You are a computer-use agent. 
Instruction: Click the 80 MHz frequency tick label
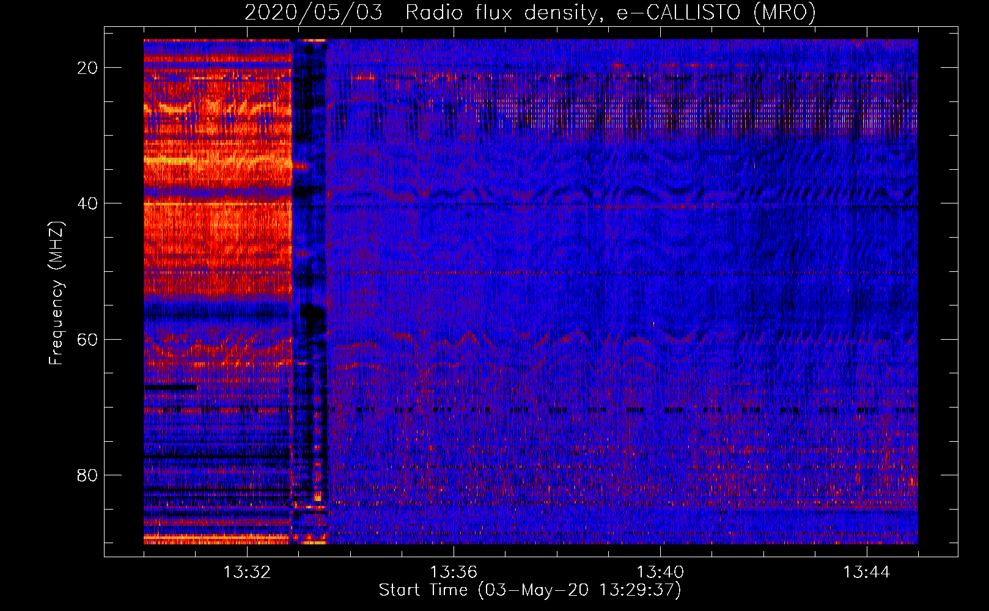click(87, 475)
